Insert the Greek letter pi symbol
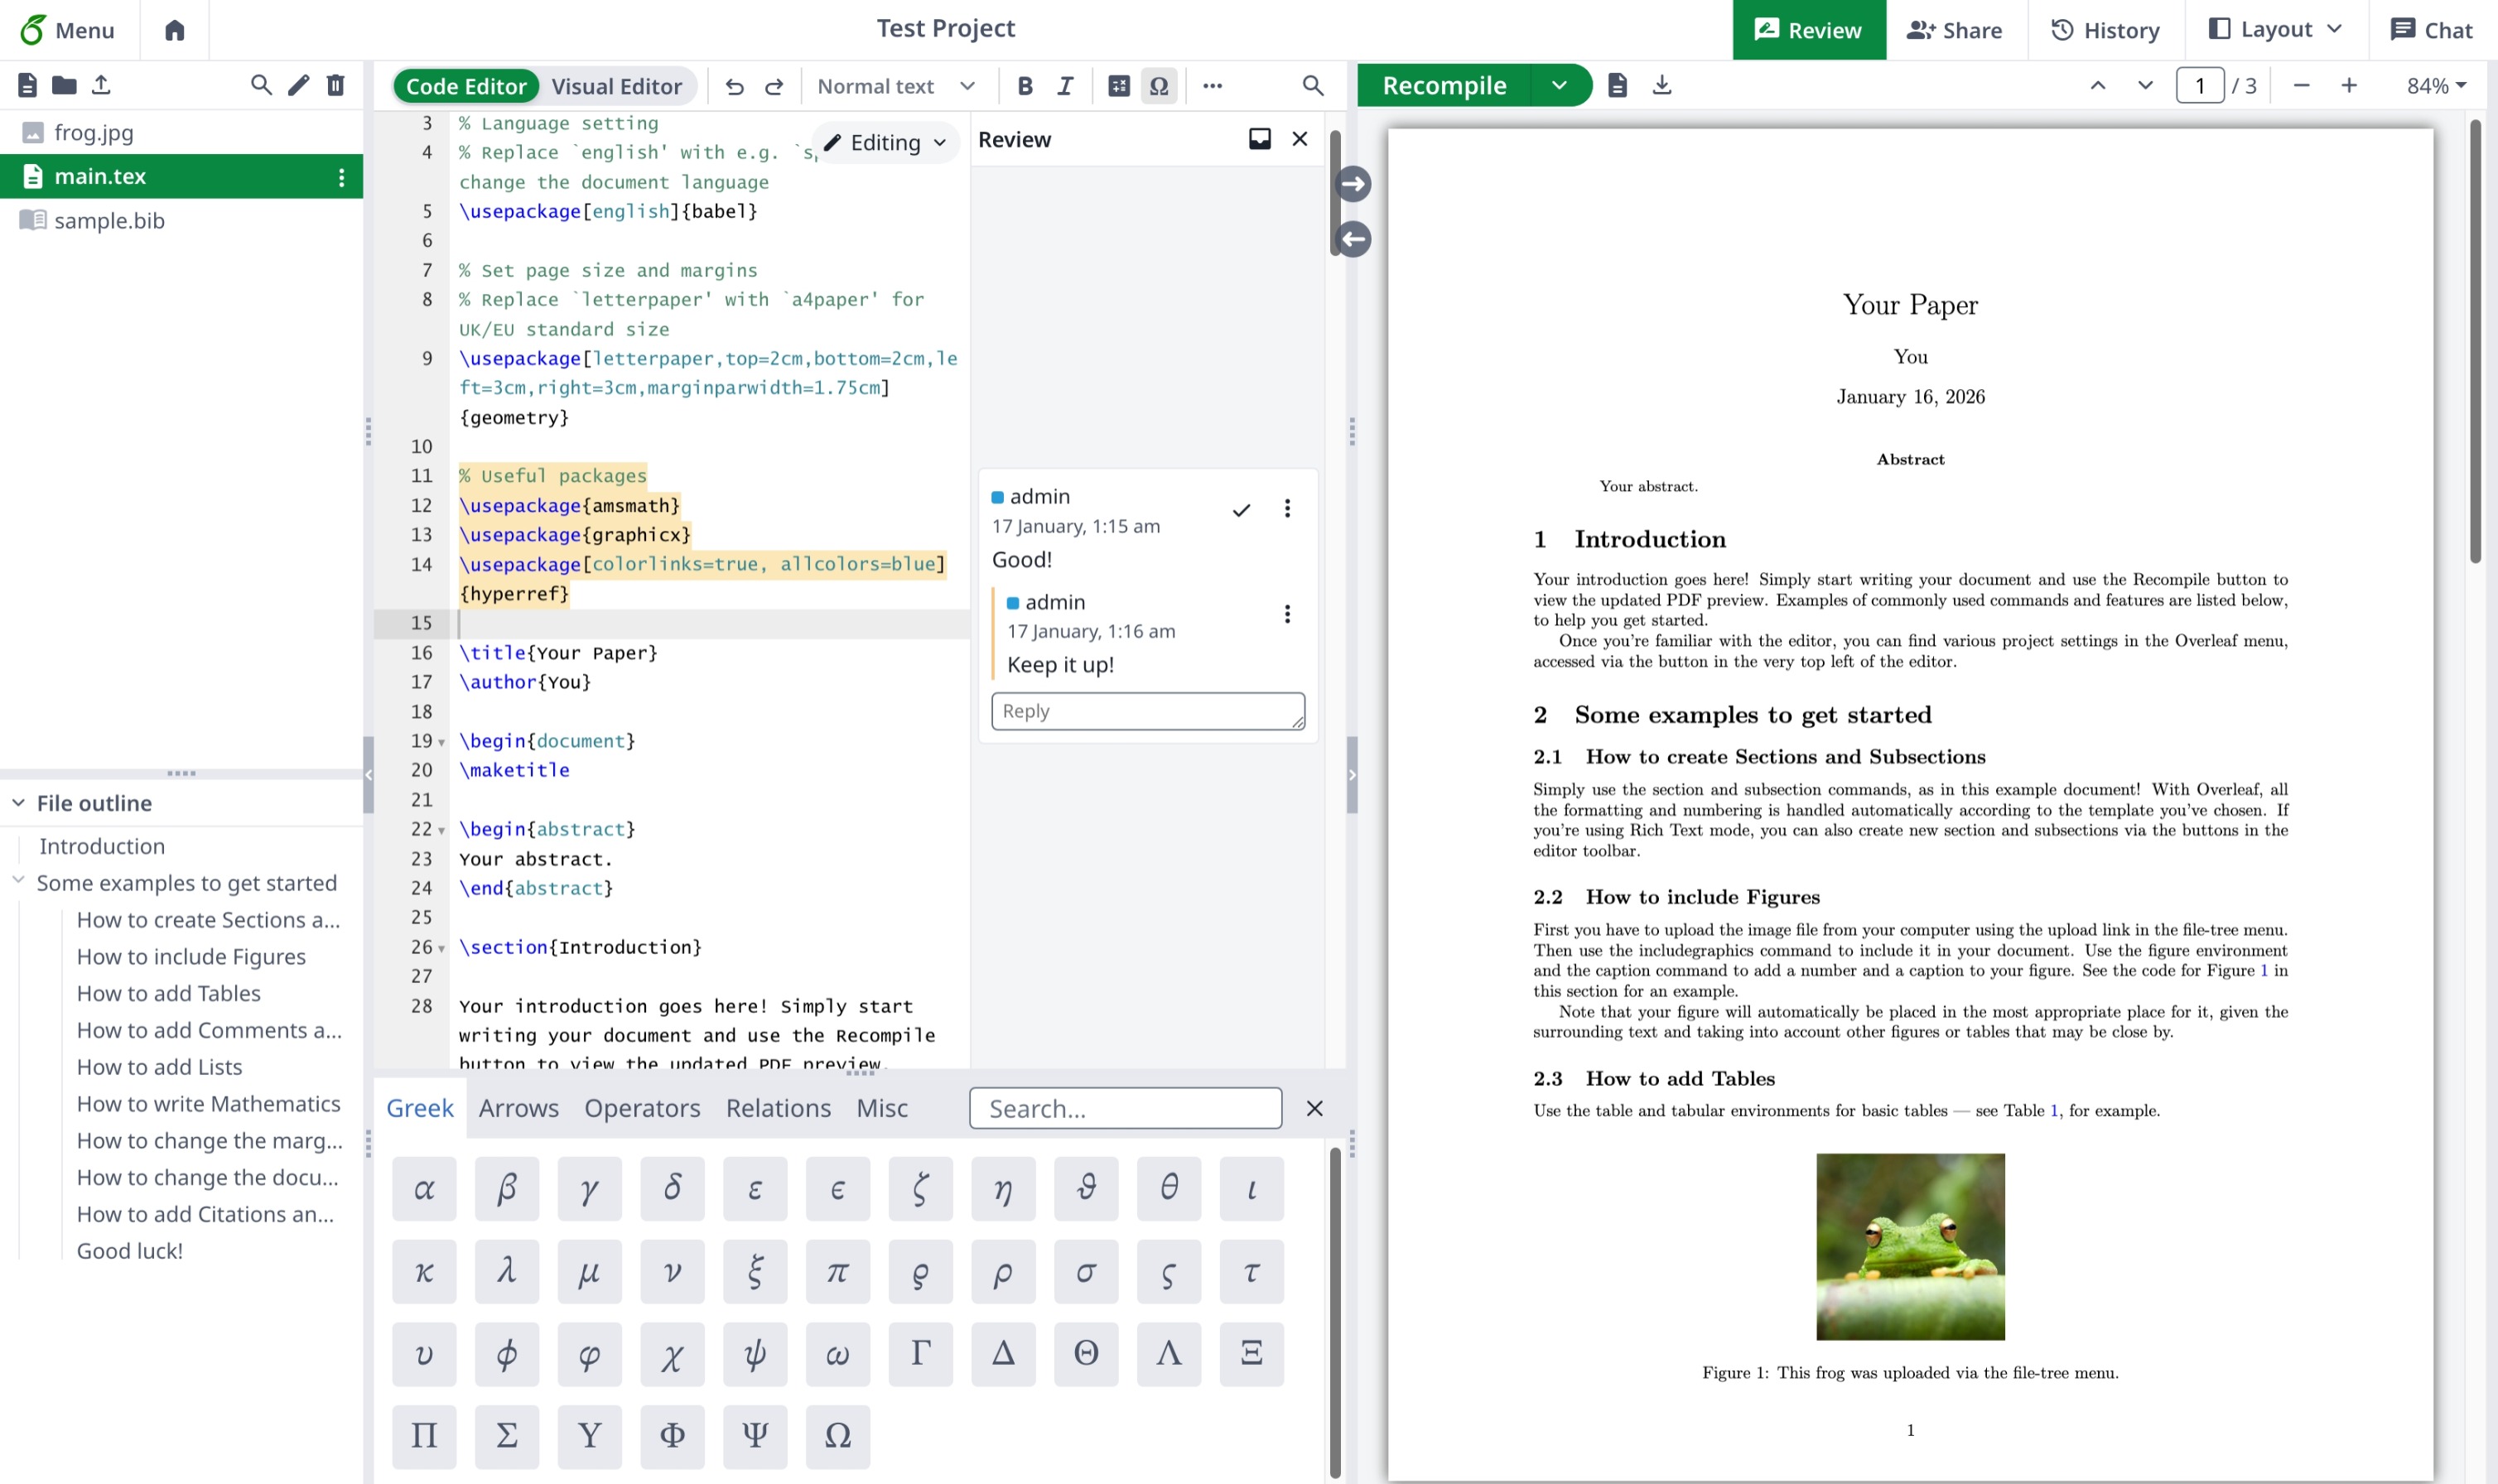Viewport: 2498px width, 1484px height. pyautogui.click(x=837, y=1272)
